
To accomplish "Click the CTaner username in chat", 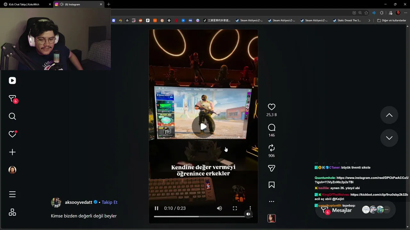I will [x=334, y=167].
